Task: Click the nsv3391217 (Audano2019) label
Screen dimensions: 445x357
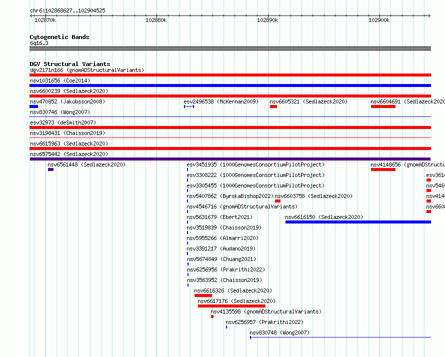Action: click(x=221, y=248)
